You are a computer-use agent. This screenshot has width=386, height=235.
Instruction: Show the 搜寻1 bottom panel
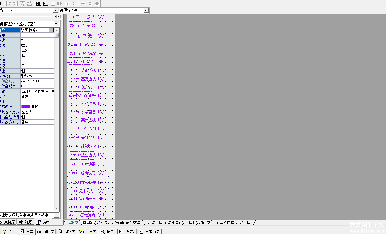tap(108, 231)
